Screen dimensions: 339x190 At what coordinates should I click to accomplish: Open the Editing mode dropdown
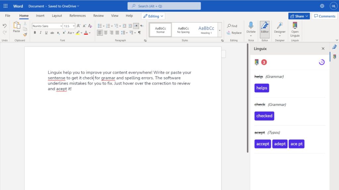153,16
